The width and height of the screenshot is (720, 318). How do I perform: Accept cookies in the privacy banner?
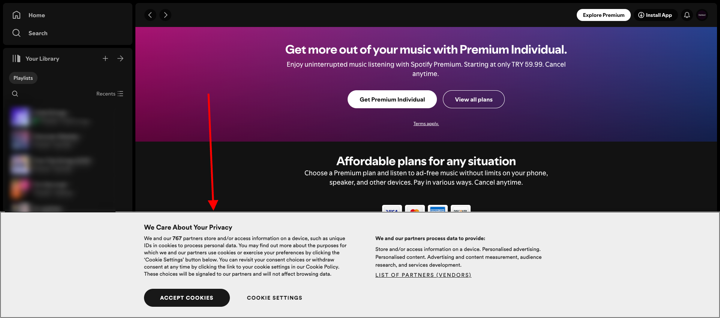coord(186,297)
